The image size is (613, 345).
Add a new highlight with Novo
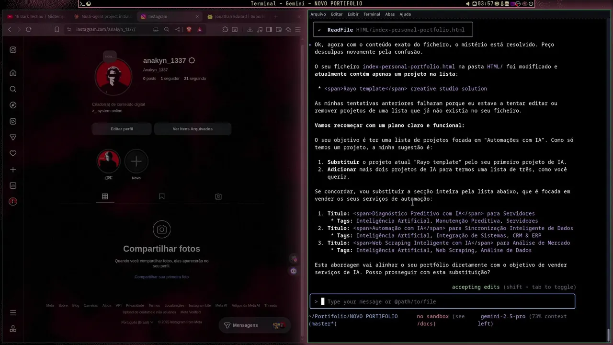coord(136,161)
